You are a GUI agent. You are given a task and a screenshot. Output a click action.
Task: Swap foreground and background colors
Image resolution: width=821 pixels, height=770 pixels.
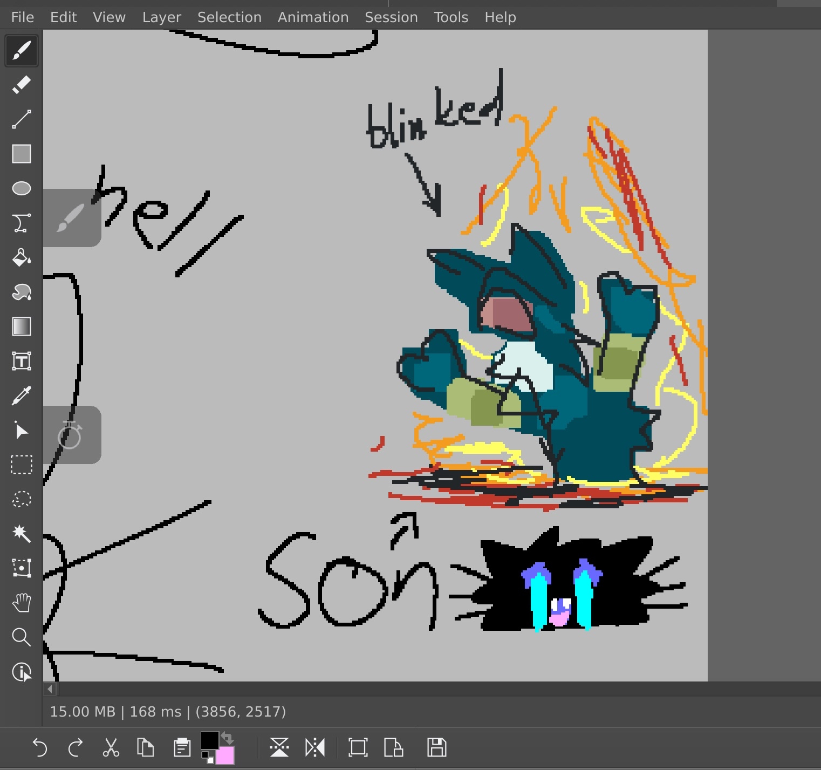pos(227,737)
